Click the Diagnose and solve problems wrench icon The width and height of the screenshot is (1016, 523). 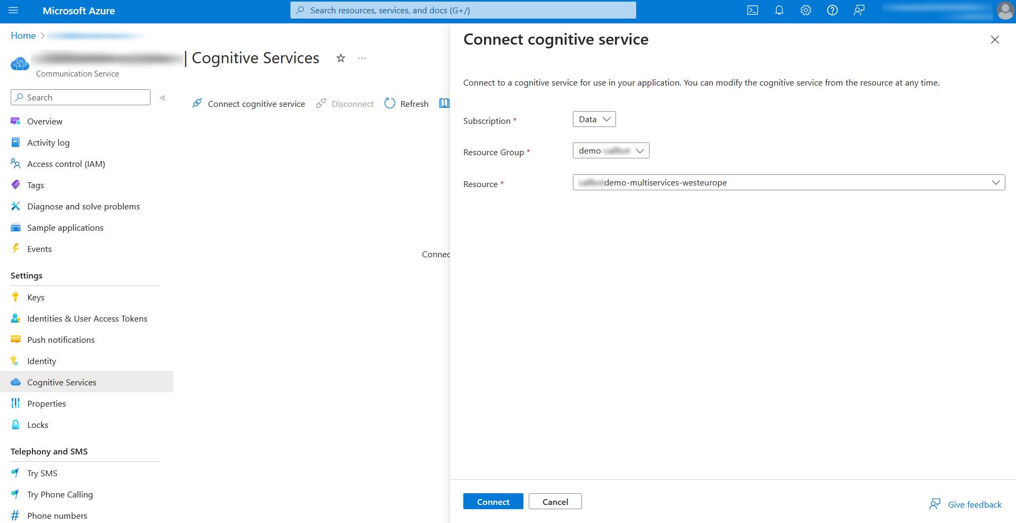(x=15, y=206)
